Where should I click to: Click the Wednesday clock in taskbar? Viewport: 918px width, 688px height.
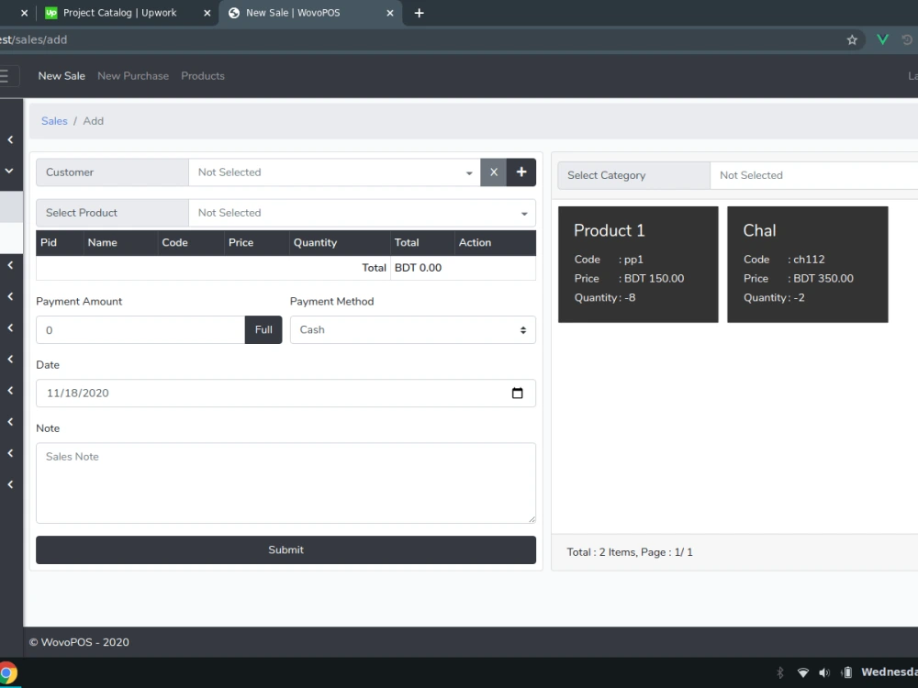point(890,672)
